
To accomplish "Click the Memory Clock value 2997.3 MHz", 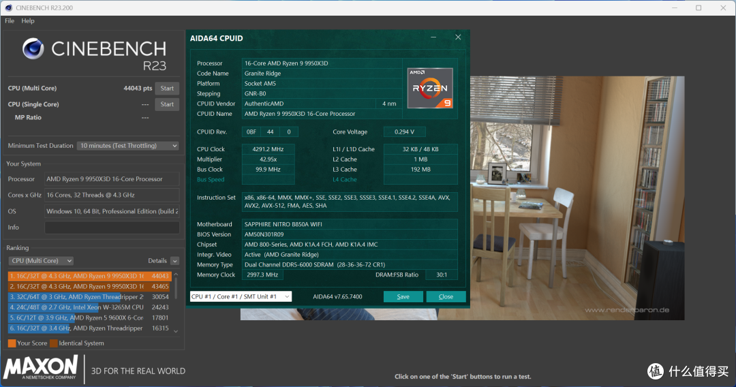I will pos(262,275).
